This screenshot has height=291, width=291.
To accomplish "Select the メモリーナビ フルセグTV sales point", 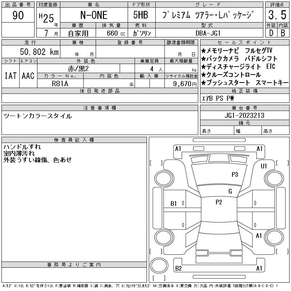I will pyautogui.click(x=237, y=51).
